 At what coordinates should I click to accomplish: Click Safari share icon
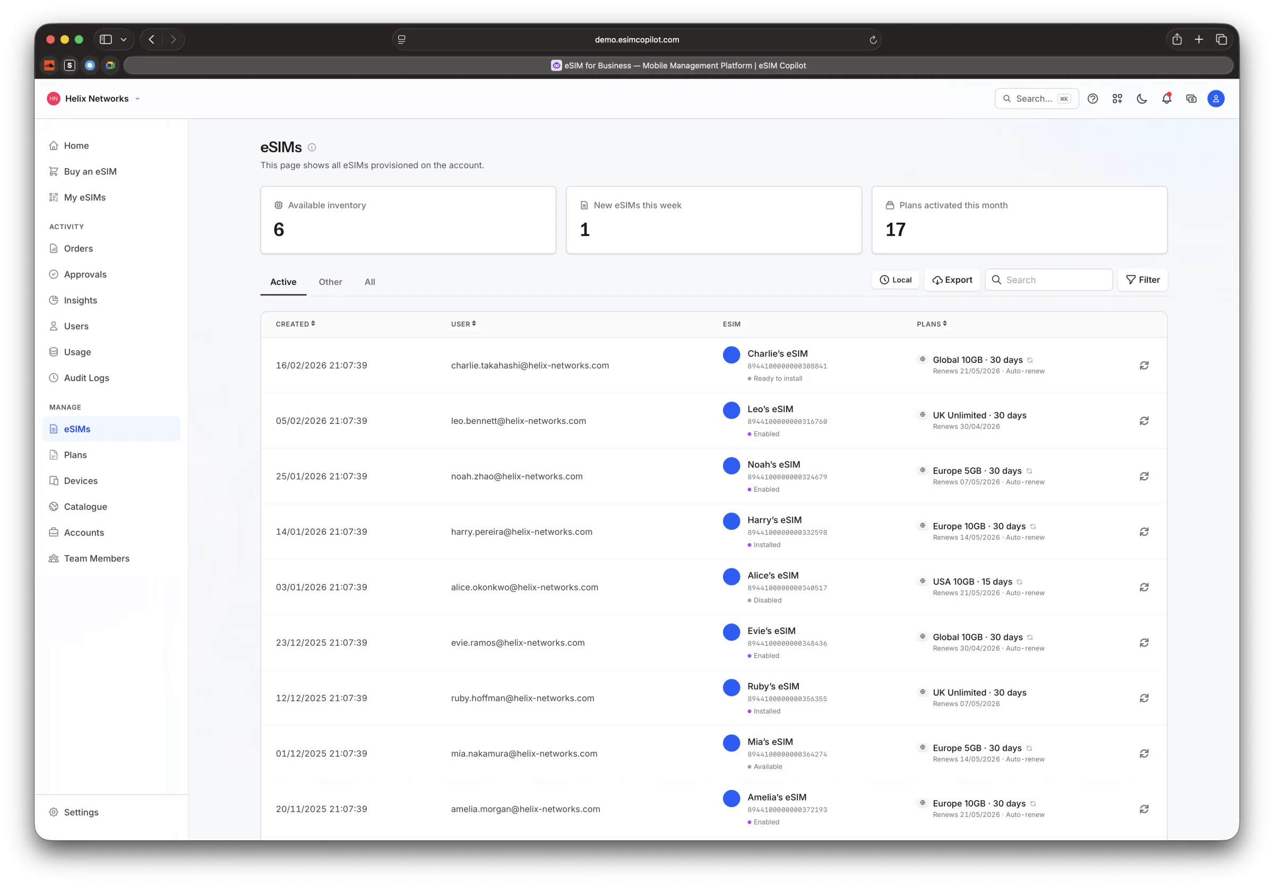[1177, 39]
